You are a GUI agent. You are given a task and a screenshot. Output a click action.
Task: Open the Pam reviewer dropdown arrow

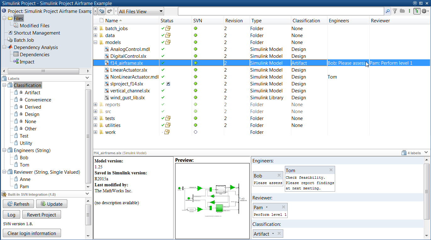click(267, 207)
